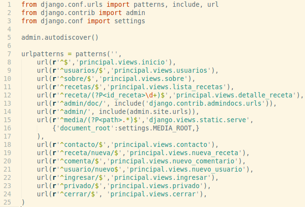
Task: Click 'django.contrib.admindocs.urls' string
Action: pos(205,103)
